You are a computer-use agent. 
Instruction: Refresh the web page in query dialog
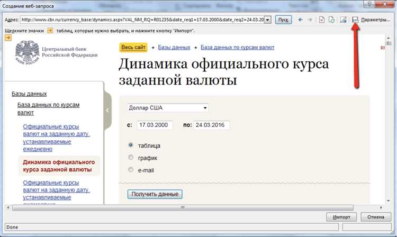332,20
